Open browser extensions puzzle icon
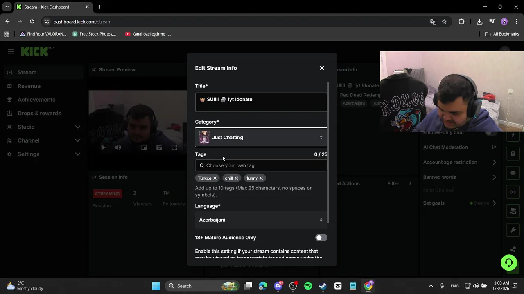The width and height of the screenshot is (524, 294). 461,22
